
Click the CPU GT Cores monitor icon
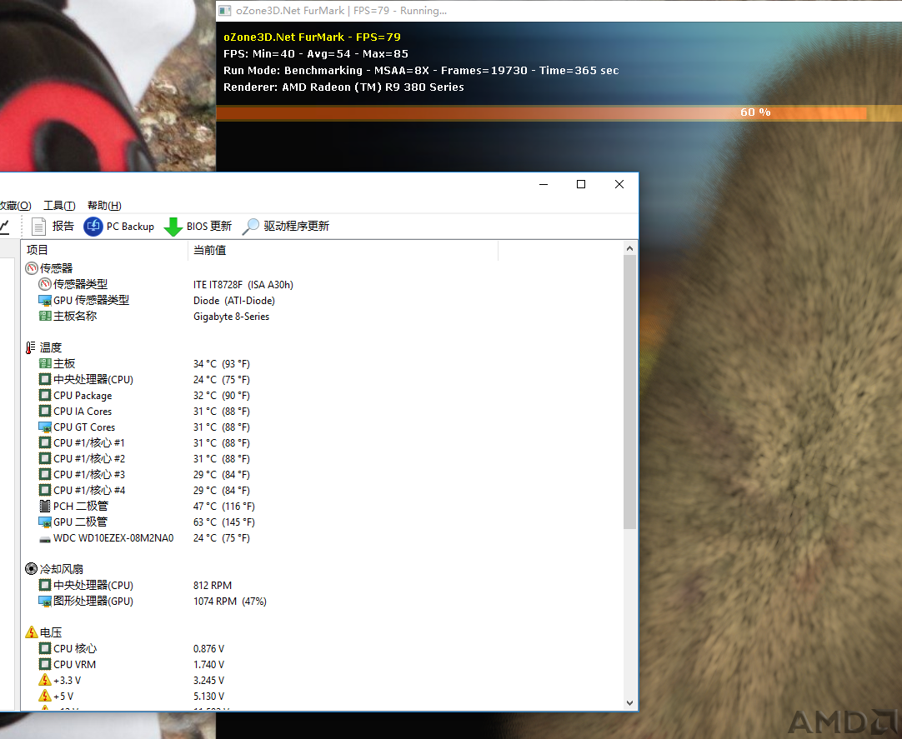(45, 427)
